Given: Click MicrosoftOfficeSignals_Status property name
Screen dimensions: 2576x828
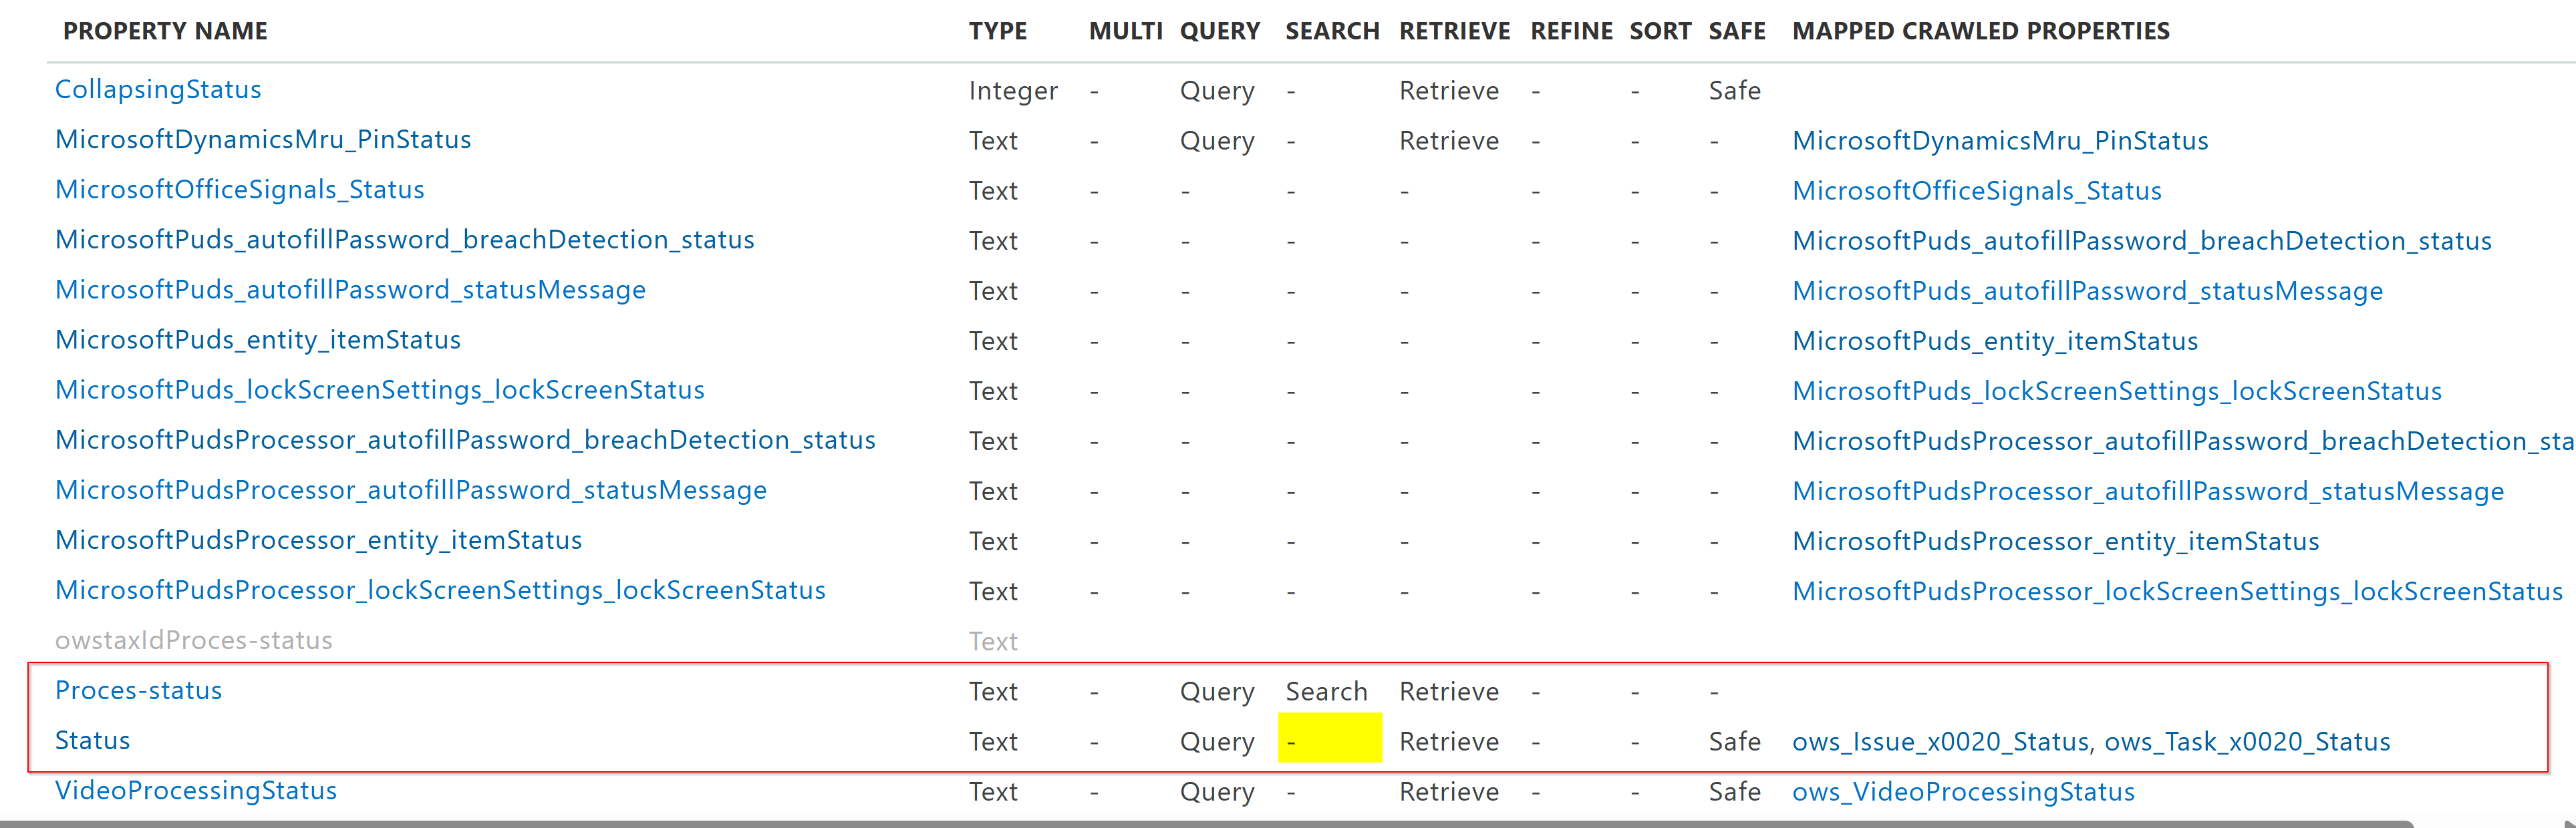Looking at the screenshot, I should [240, 190].
